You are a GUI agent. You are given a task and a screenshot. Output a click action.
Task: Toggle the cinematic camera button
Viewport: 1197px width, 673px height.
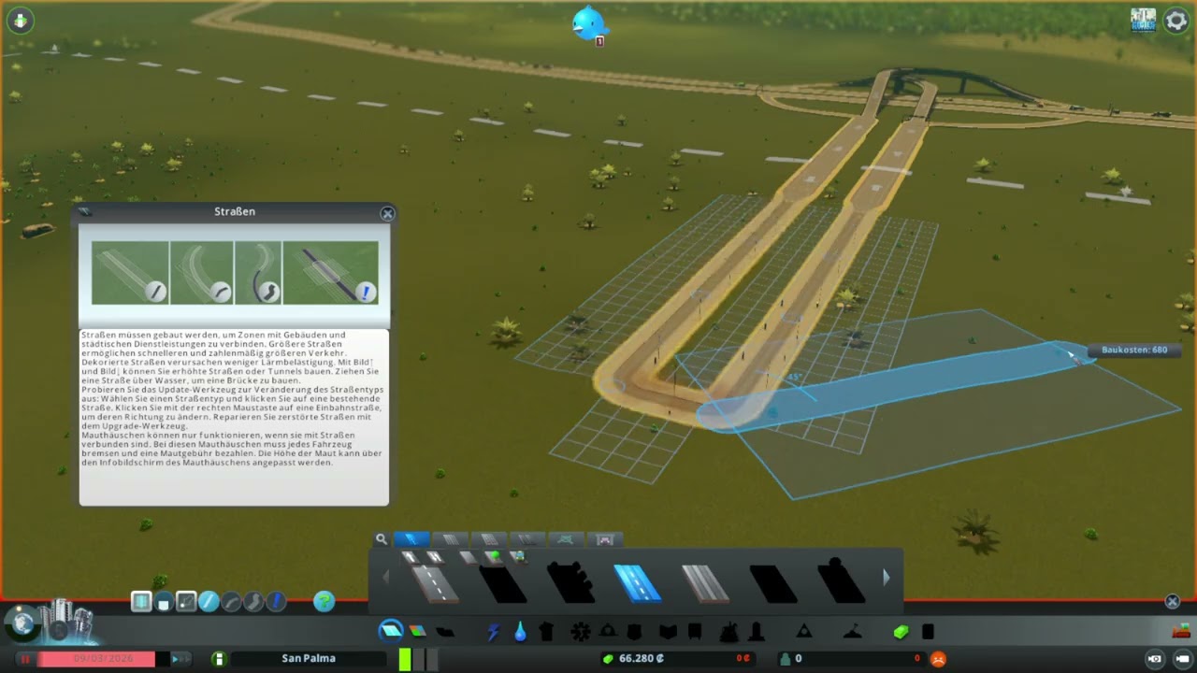coord(1155,659)
